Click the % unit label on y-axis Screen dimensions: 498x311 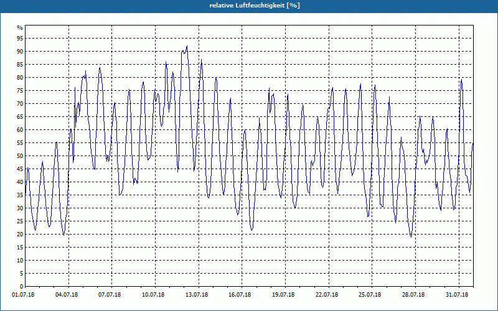pyautogui.click(x=20, y=28)
